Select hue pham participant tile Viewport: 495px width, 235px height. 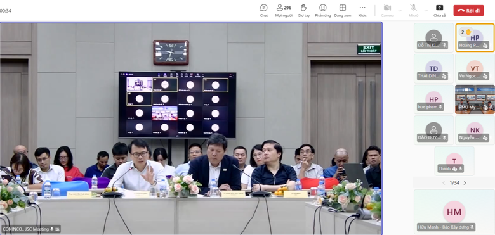433,99
